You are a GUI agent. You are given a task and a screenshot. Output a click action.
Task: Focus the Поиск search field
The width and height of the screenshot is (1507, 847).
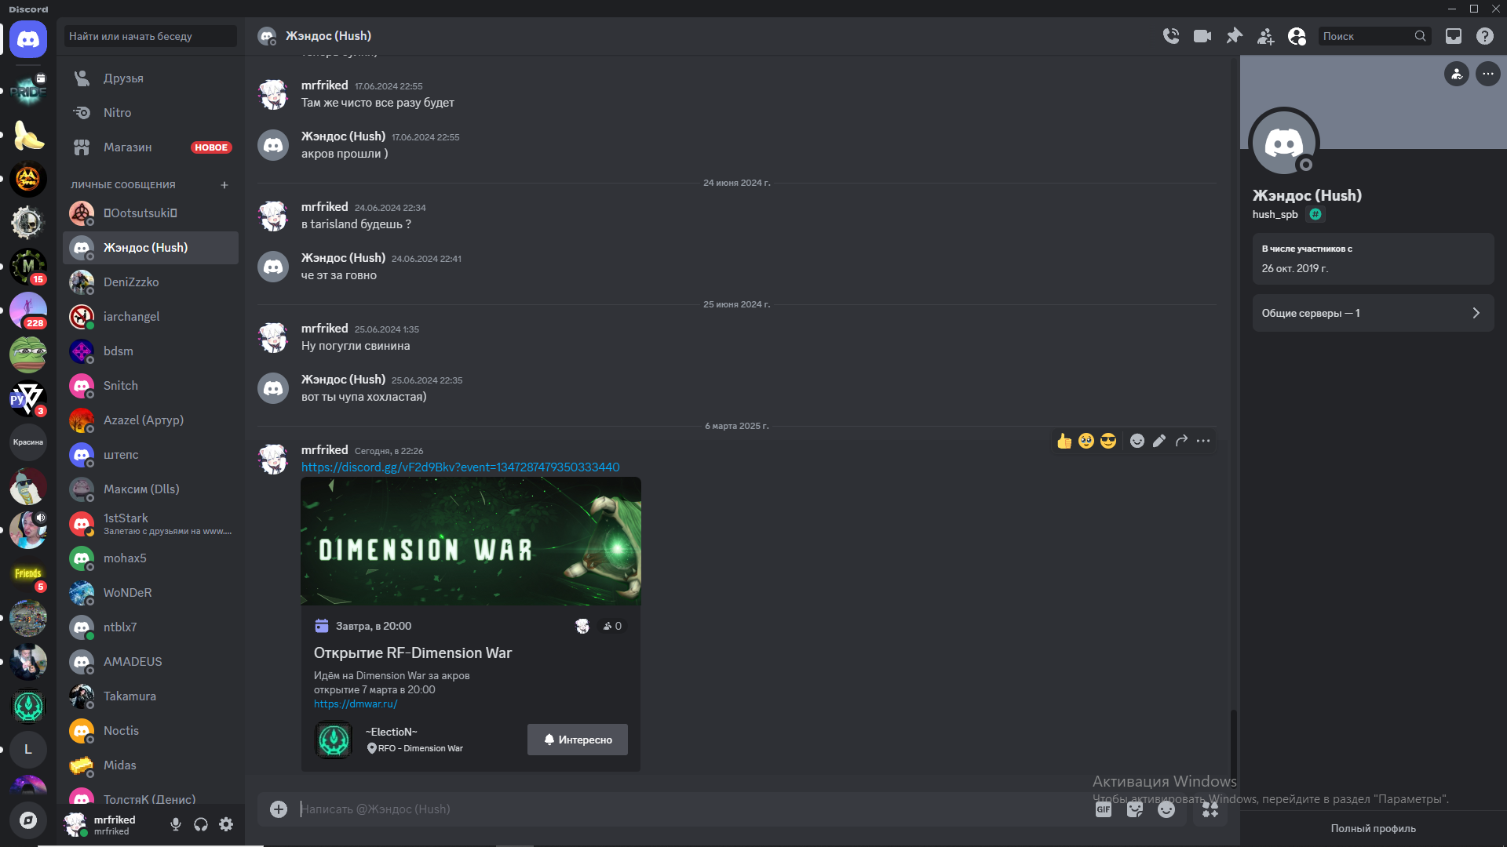tap(1375, 36)
